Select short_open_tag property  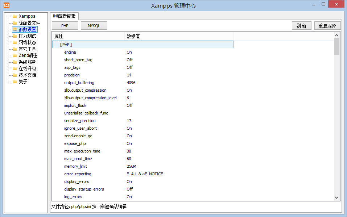click(78, 60)
